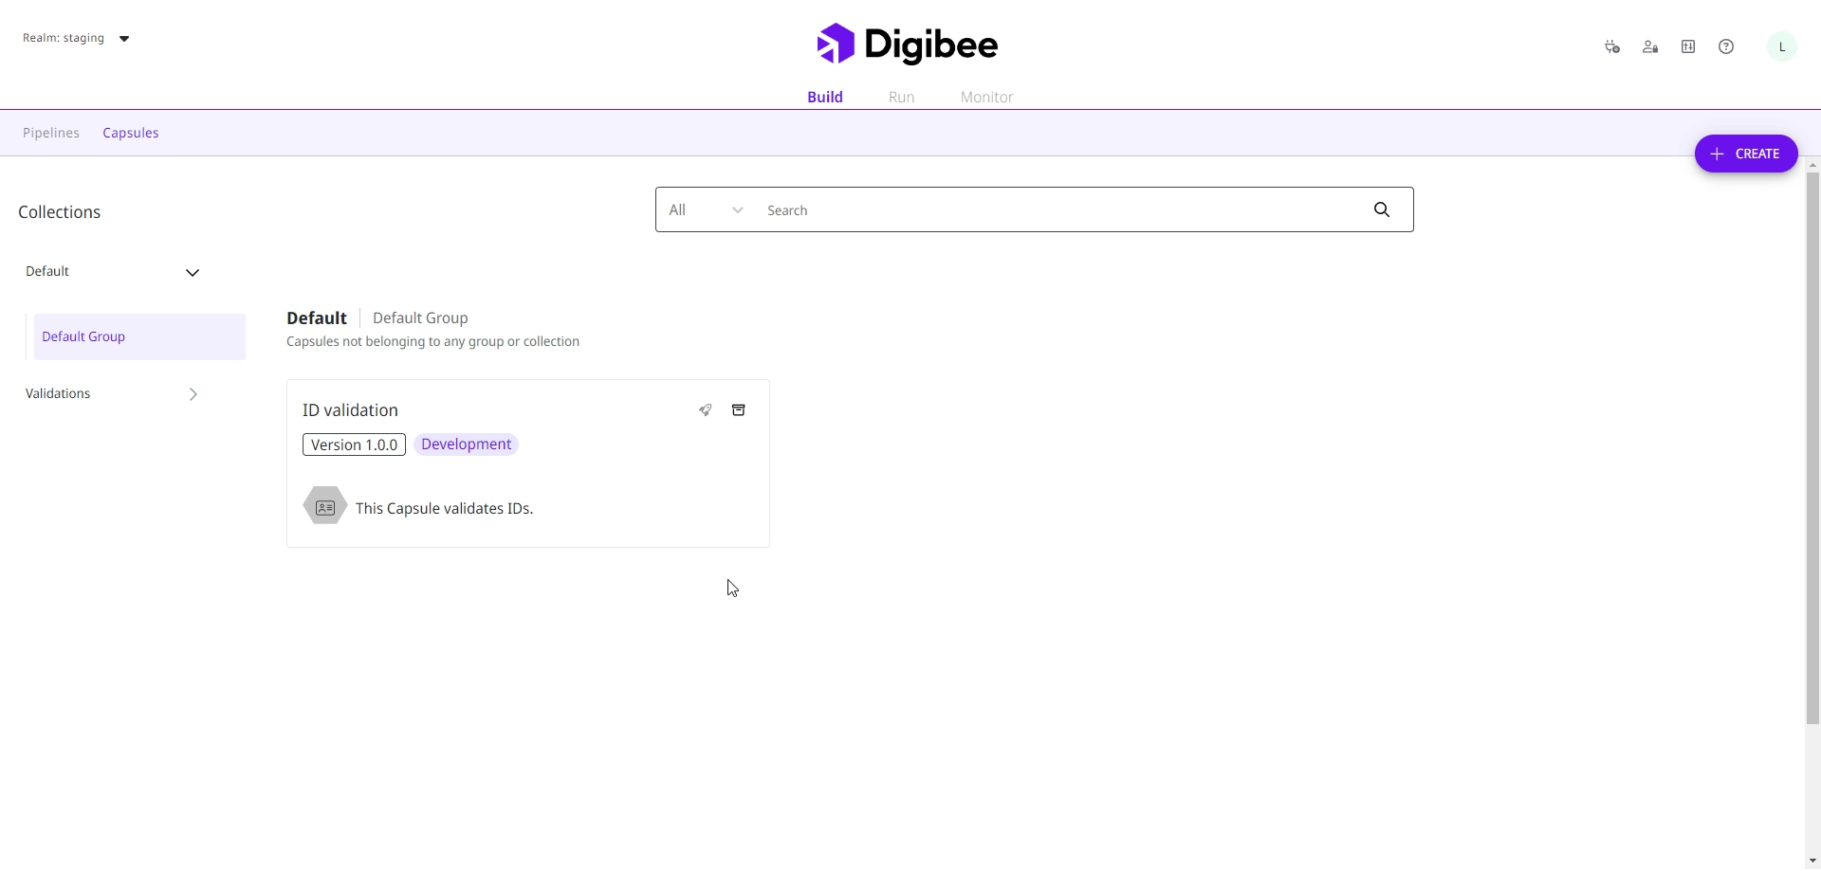This screenshot has height=871, width=1821.
Task: Open the sliders settings icon in header
Action: click(1687, 46)
